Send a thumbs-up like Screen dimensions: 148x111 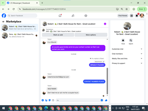point(106,100)
